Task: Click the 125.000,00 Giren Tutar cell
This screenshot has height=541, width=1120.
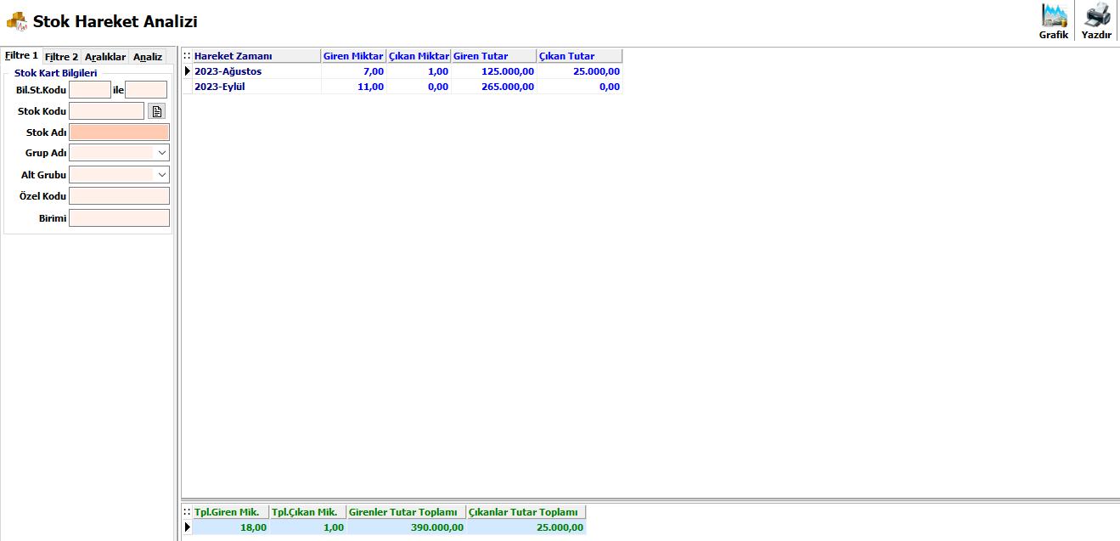Action: [494, 71]
